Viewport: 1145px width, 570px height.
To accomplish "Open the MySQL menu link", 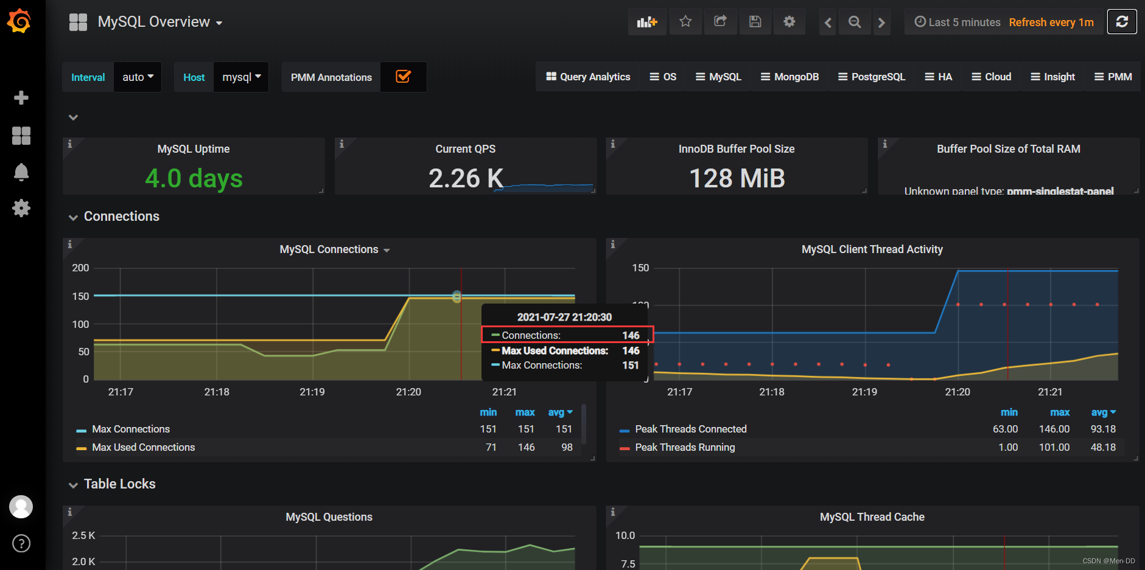I will click(x=718, y=77).
